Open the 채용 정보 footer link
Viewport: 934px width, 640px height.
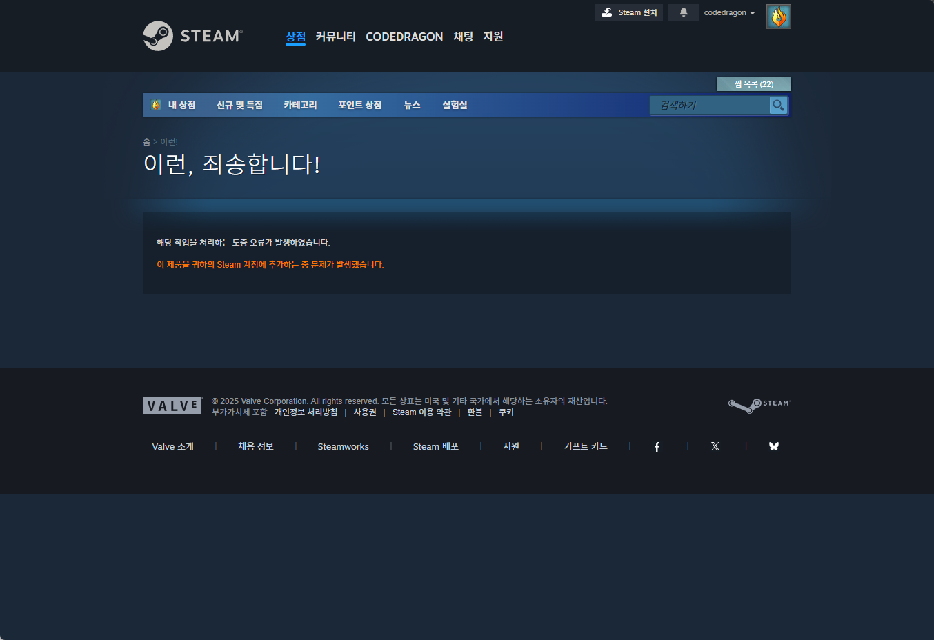256,447
